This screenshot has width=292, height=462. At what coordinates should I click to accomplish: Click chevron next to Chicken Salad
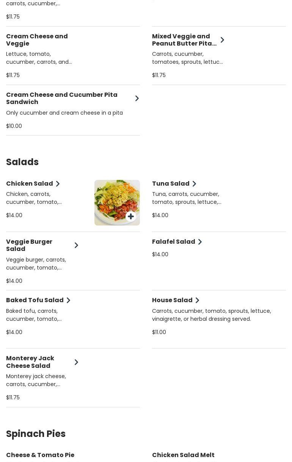(58, 184)
